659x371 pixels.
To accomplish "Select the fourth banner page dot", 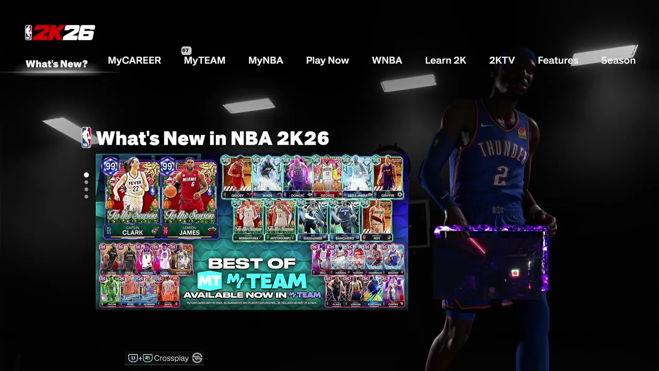I will (x=86, y=196).
